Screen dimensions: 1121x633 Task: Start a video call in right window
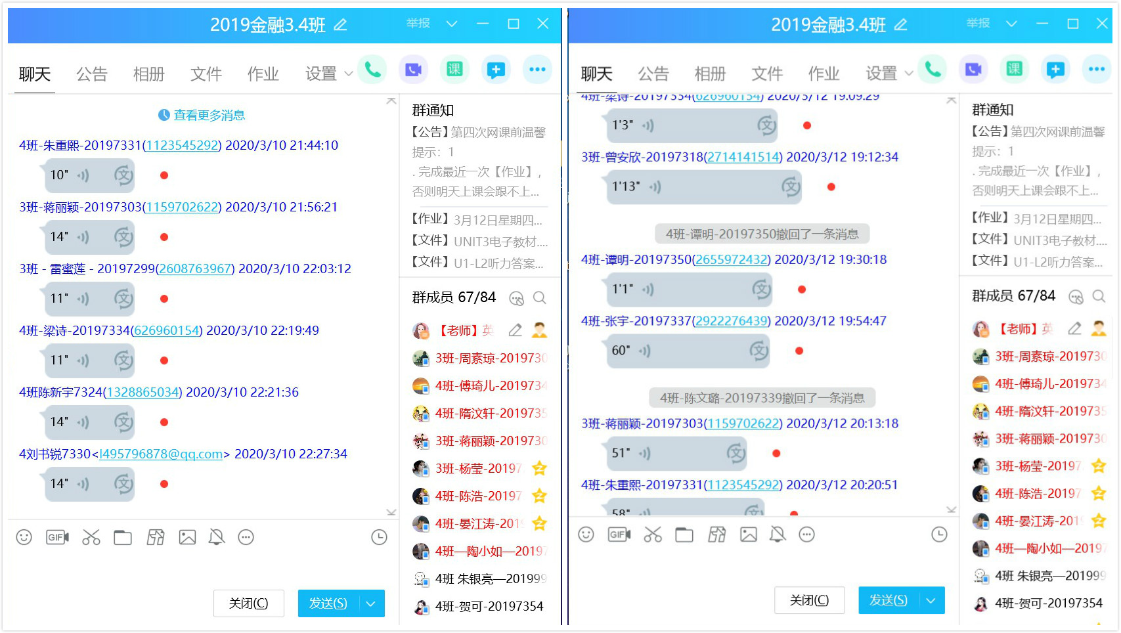coord(973,70)
